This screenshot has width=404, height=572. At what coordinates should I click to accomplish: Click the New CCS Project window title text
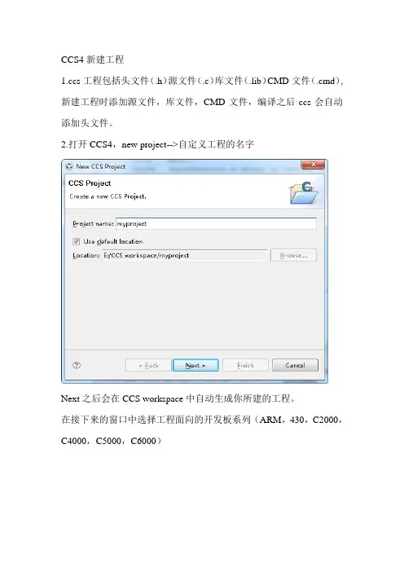pos(101,166)
